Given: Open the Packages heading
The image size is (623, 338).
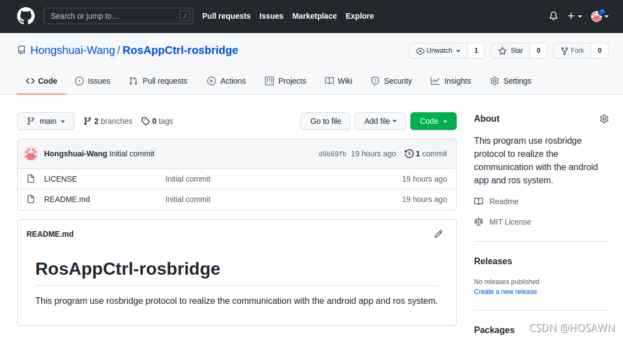Looking at the screenshot, I should click(494, 330).
